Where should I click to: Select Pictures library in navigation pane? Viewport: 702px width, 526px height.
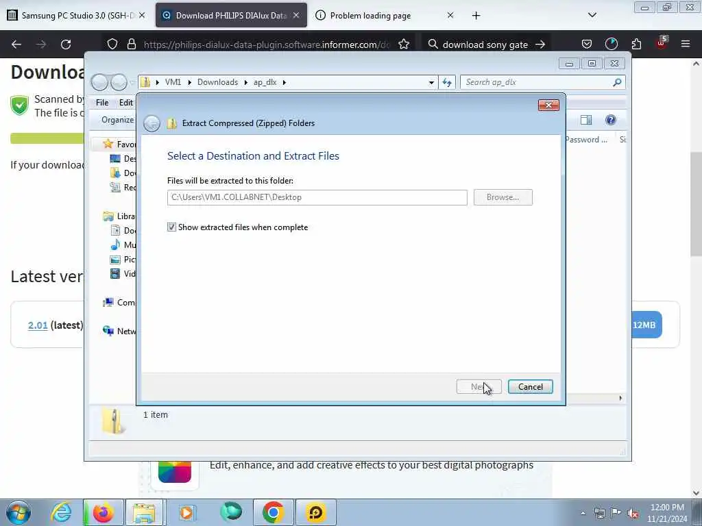tap(123, 260)
